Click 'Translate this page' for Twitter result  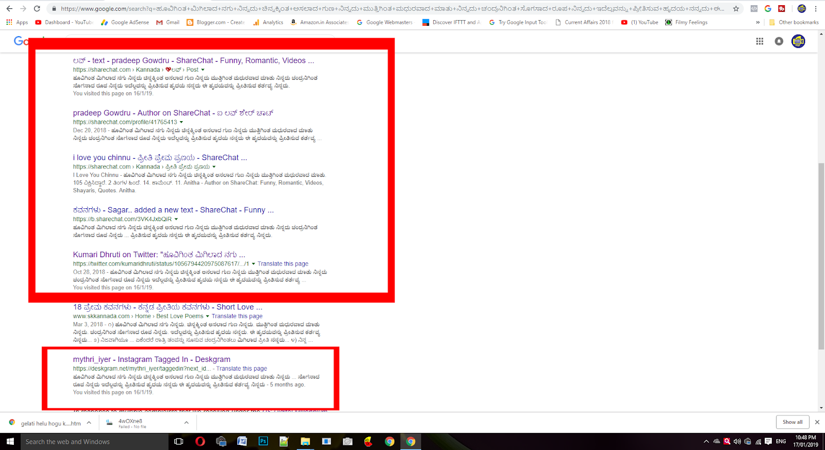click(x=283, y=264)
